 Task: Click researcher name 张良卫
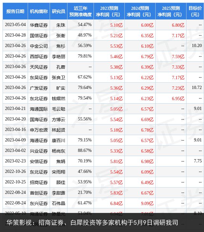(59, 78)
